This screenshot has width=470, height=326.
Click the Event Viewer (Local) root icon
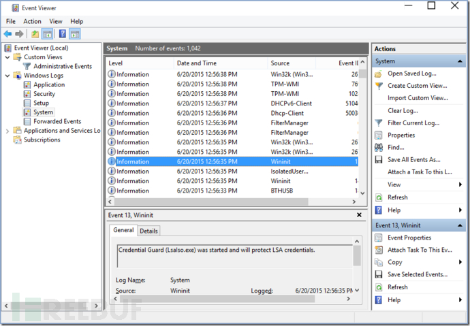(8, 48)
